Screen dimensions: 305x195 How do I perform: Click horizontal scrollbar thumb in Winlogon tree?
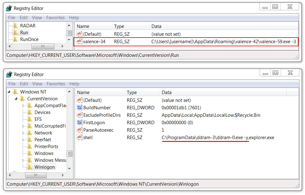[x=36, y=175]
